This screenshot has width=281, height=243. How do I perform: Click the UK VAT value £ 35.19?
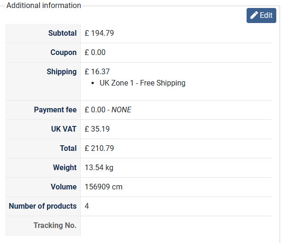click(97, 129)
